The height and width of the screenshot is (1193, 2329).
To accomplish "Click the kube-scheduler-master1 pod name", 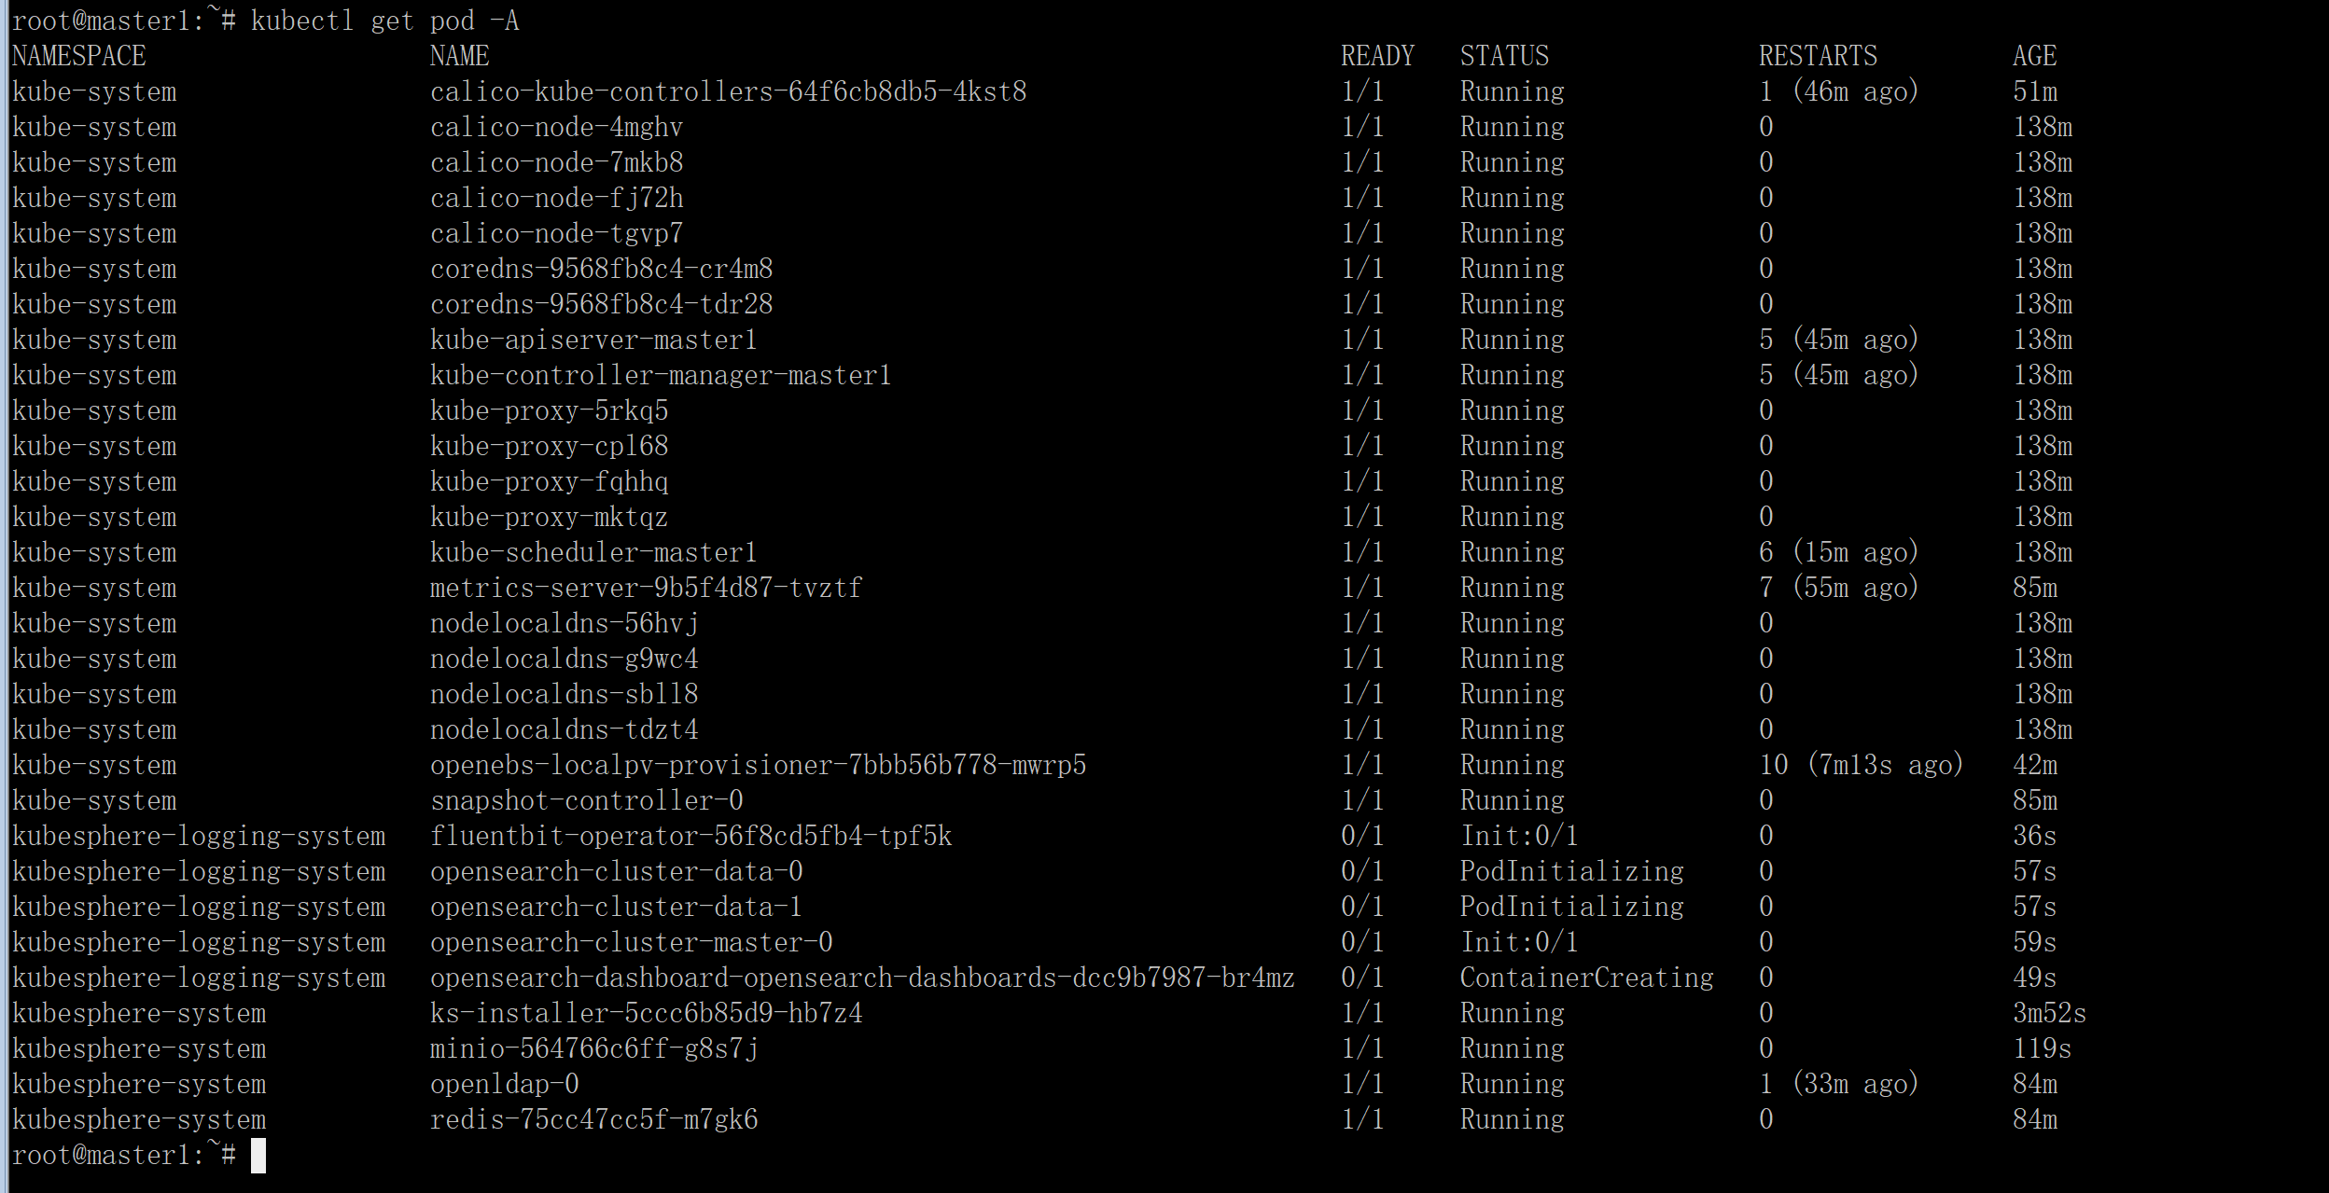I will (x=593, y=552).
